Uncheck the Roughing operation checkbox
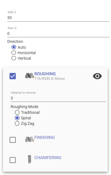 [x=13, y=76]
